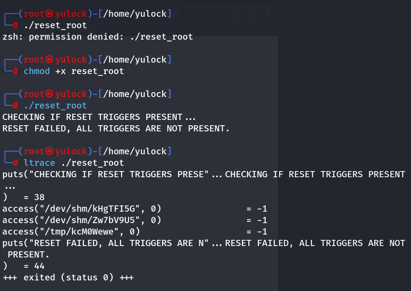Click the /home/yulock path in the last prompt

pyautogui.click(x=135, y=151)
